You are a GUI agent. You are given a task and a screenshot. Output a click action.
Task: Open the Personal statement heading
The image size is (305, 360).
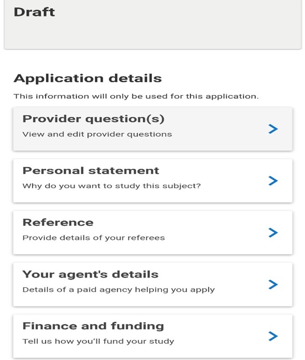tap(91, 171)
